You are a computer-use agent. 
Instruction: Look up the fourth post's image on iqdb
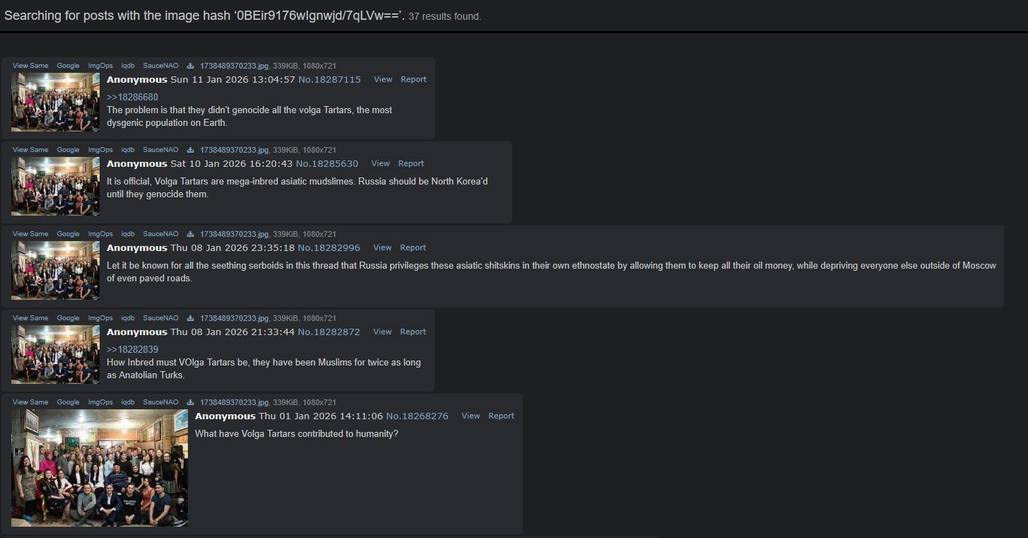[128, 318]
